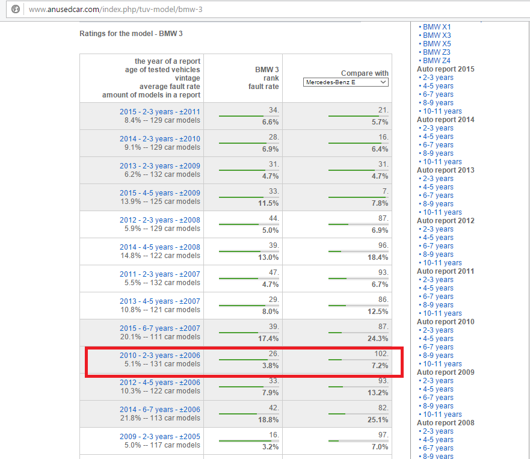This screenshot has width=530, height=459.
Task: Click 10-11 years under Auto report 2010
Action: point(442,364)
